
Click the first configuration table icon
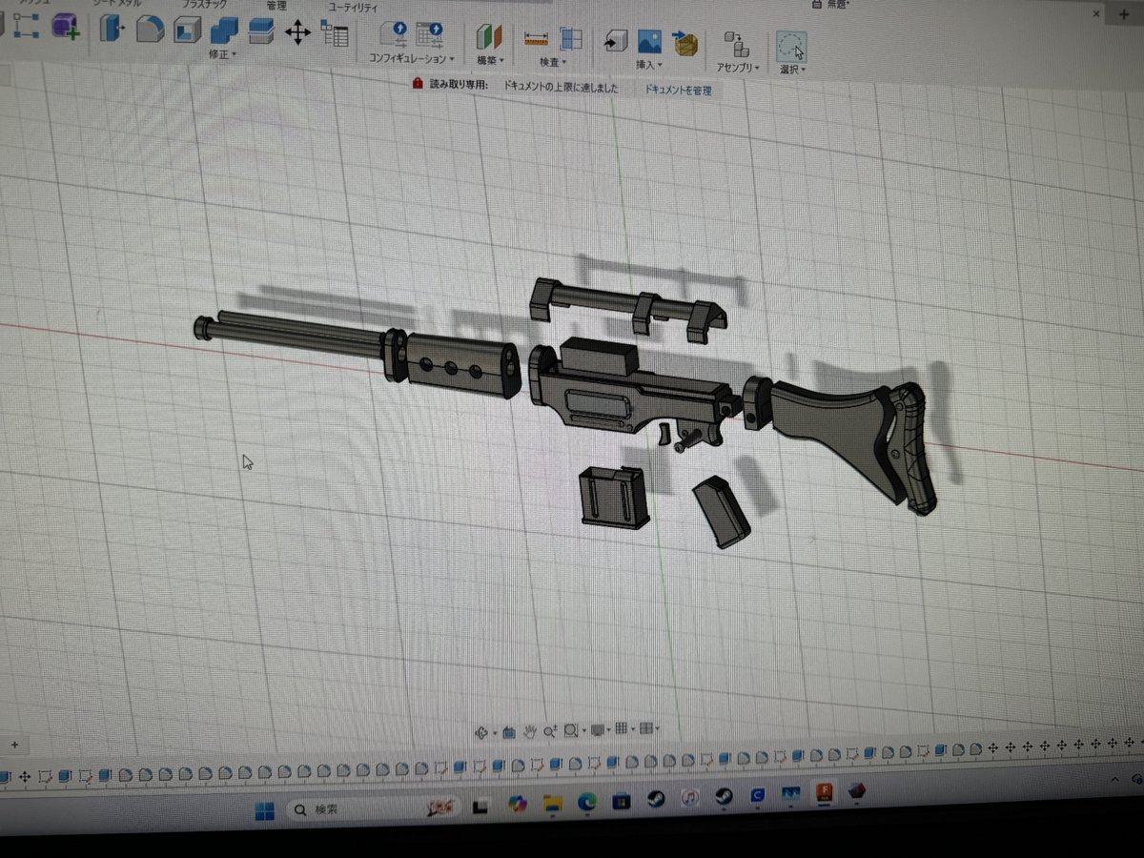pos(394,36)
